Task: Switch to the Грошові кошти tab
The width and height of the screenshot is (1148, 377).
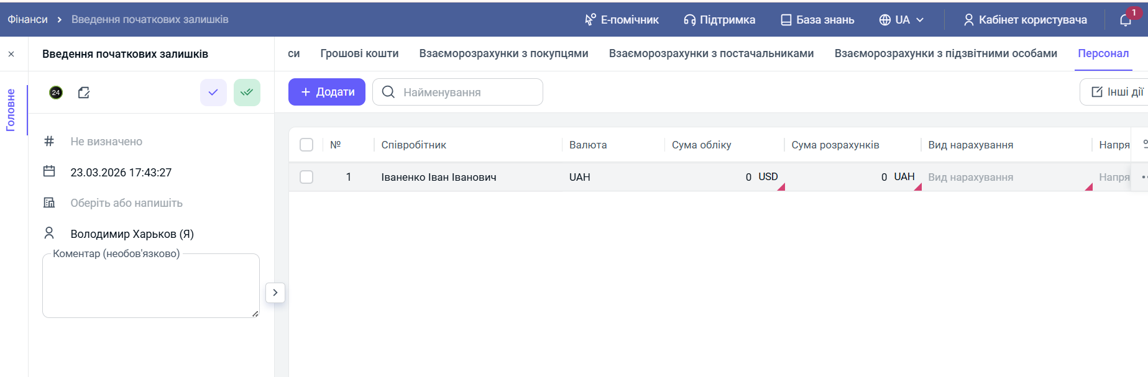Action: click(359, 53)
